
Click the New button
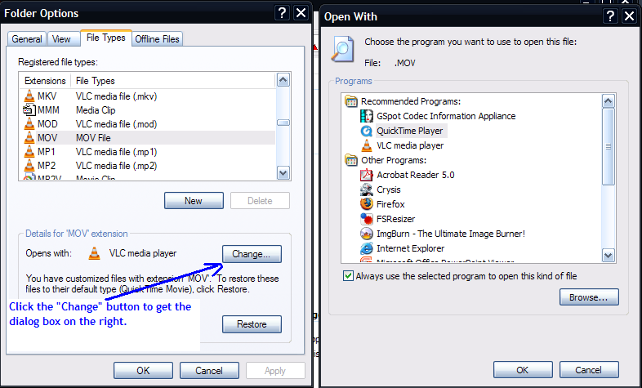click(194, 201)
